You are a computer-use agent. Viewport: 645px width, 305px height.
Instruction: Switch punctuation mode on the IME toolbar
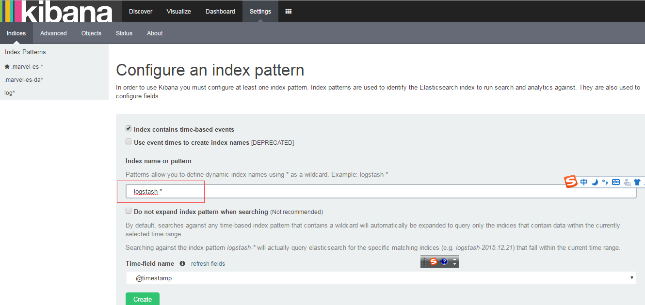[605, 183]
